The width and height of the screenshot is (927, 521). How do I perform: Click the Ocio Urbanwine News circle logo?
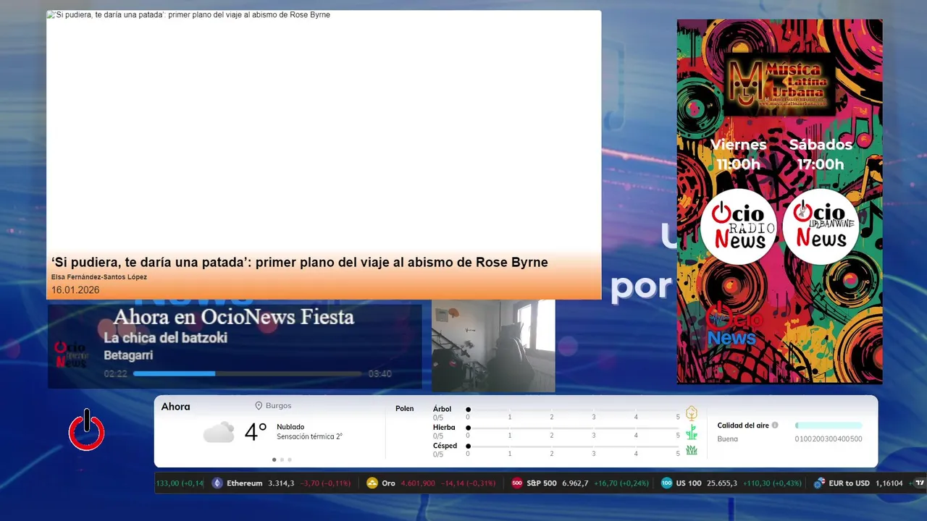tap(821, 227)
